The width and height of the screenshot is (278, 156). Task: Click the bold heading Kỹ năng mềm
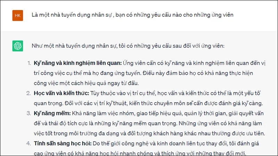point(52,113)
